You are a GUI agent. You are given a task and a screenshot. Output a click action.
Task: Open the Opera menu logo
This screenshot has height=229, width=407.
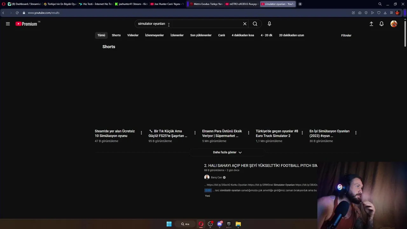(3, 4)
